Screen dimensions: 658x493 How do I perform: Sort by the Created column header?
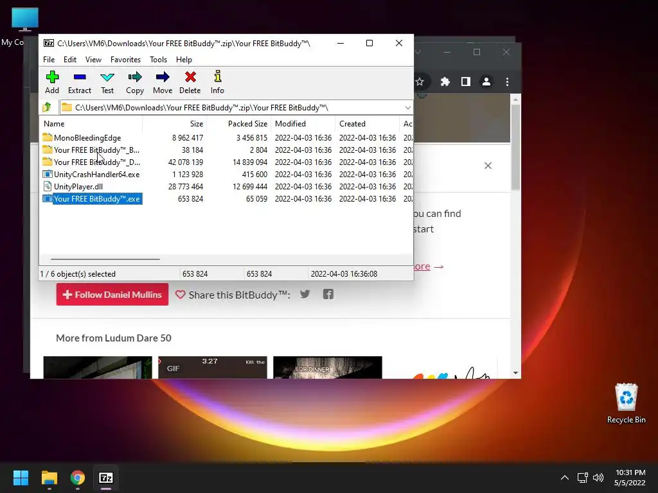[x=367, y=124]
